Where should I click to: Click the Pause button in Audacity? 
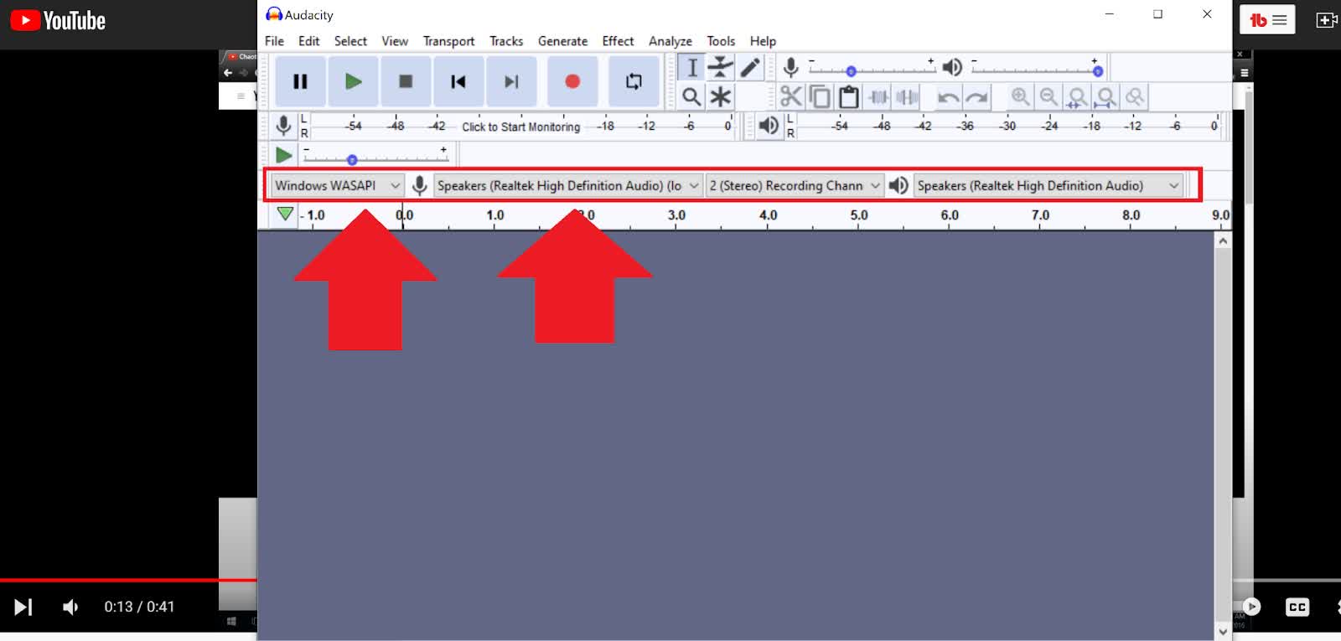tap(300, 81)
